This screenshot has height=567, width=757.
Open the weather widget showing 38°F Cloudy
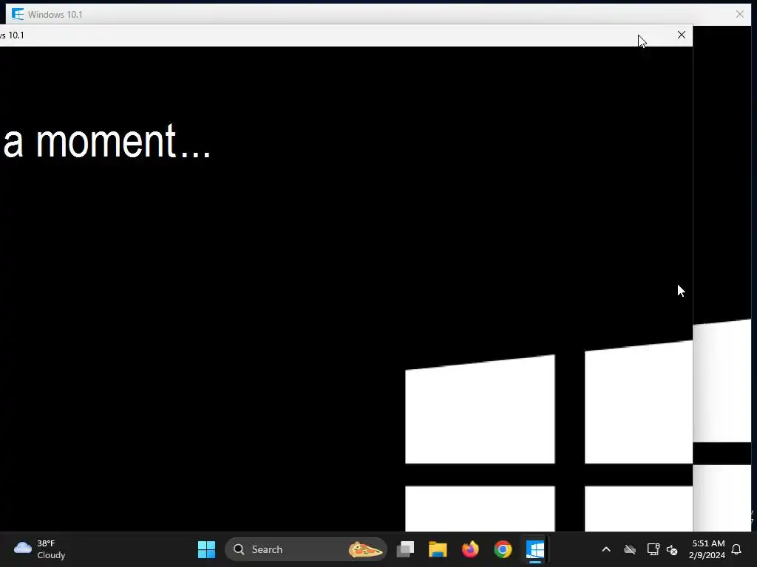pyautogui.click(x=40, y=549)
